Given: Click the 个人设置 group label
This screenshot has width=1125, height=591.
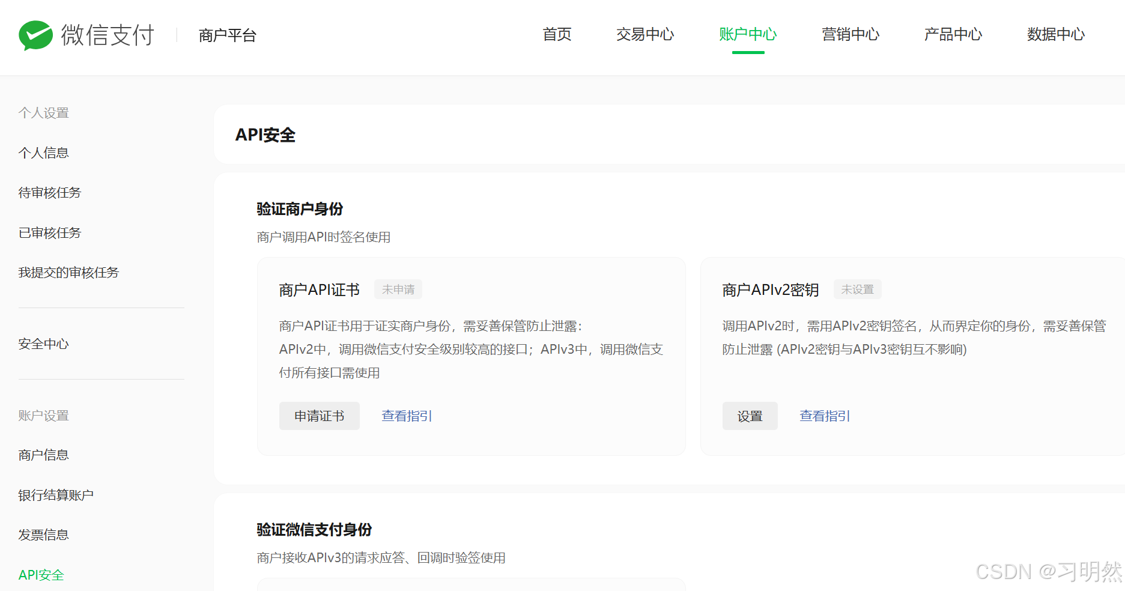Looking at the screenshot, I should [43, 113].
